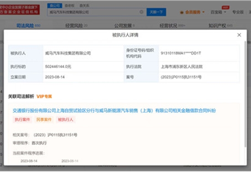Screen dimensions: 251x172
Task: Click the 民事案件 tag
Action: point(44,119)
